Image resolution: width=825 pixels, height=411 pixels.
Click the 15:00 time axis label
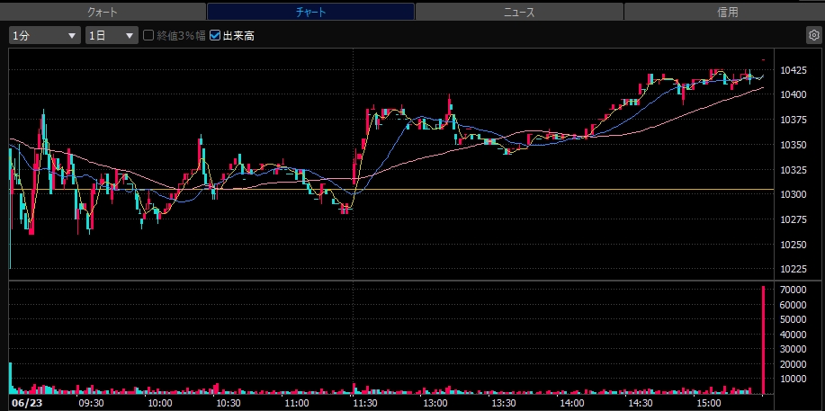tap(709, 403)
